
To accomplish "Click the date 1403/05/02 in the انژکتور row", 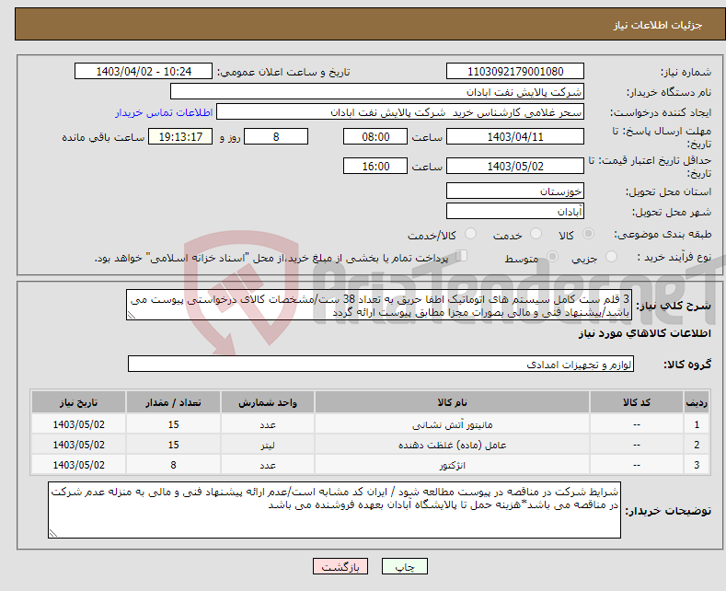I will pos(79,465).
